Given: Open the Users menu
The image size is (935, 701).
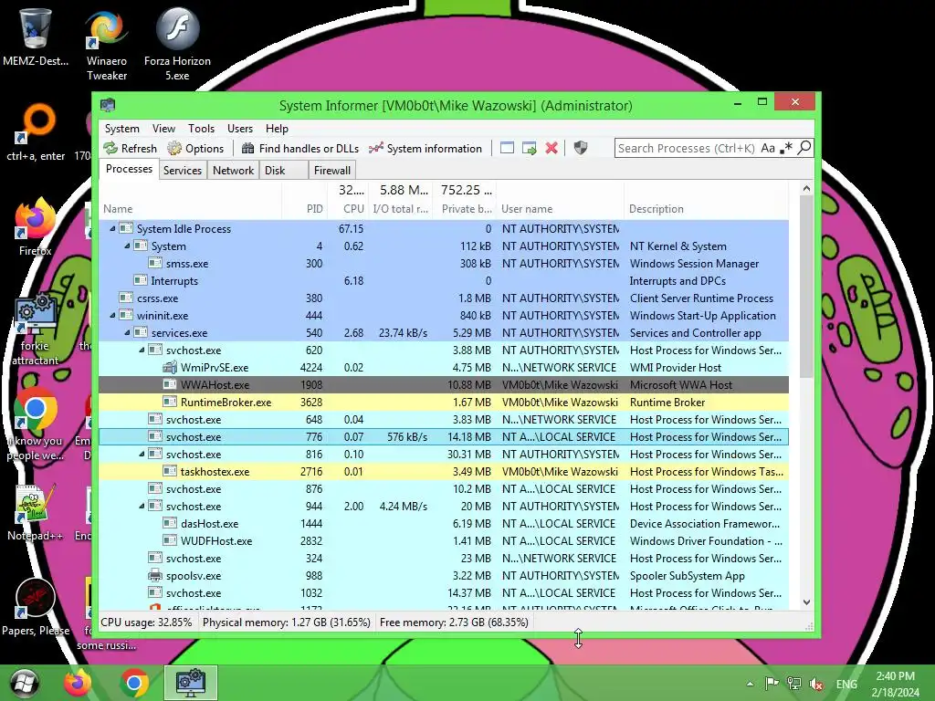Looking at the screenshot, I should tap(240, 129).
